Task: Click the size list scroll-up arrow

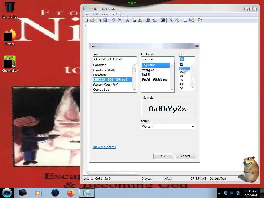Action: click(193, 65)
